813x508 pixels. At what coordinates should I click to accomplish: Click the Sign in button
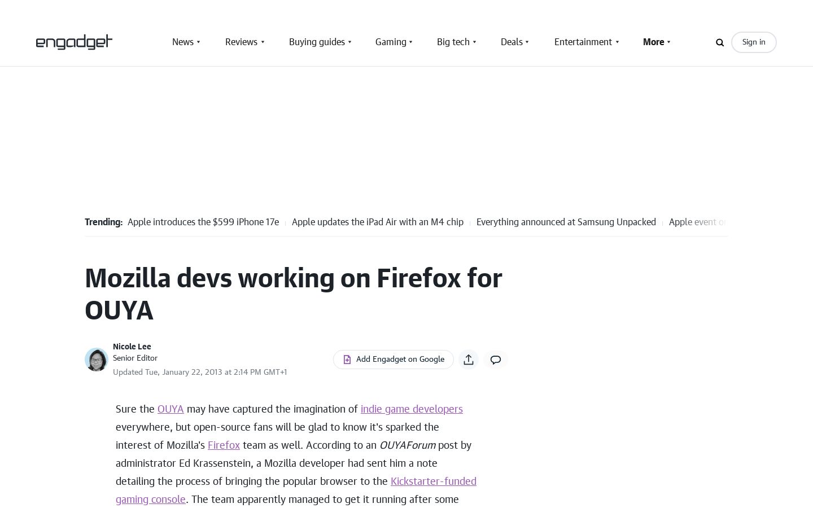pos(754,42)
